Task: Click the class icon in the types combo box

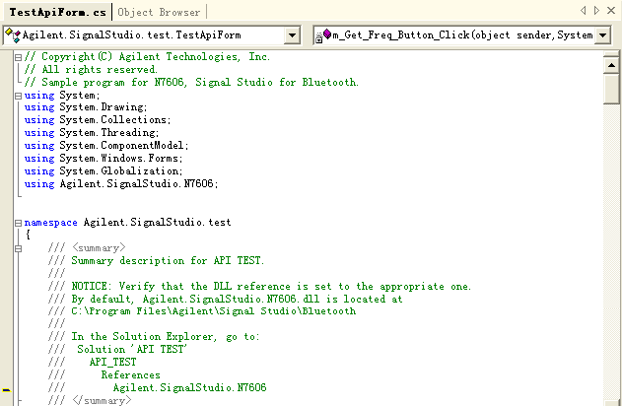Action: coord(13,35)
